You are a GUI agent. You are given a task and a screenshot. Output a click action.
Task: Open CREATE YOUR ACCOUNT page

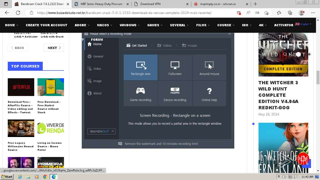point(46,25)
